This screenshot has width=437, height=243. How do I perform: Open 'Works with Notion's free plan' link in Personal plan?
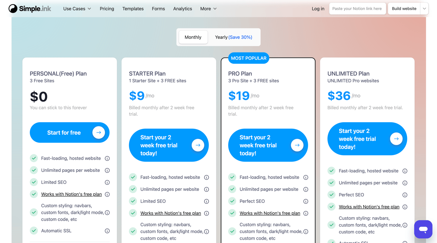(71, 194)
